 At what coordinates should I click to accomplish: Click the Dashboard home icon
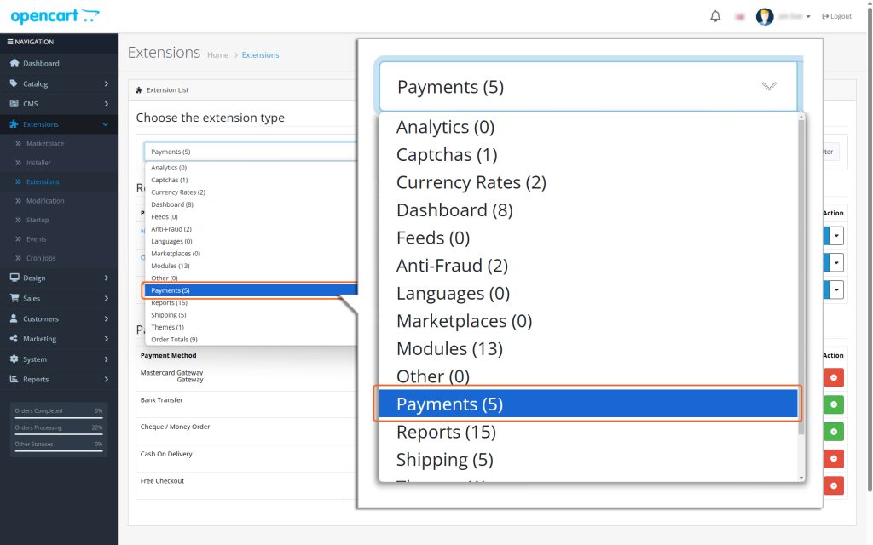14,63
